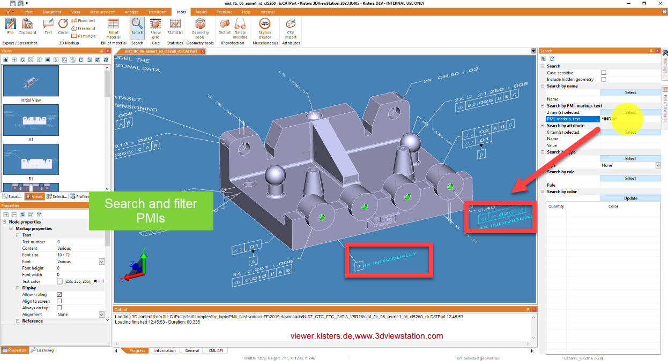The height and width of the screenshot is (361, 668).
Task: Click Select under Search by name
Action: point(630,93)
